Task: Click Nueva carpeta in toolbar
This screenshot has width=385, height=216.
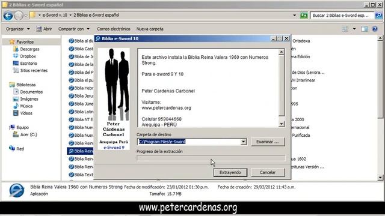Action: click(150, 29)
